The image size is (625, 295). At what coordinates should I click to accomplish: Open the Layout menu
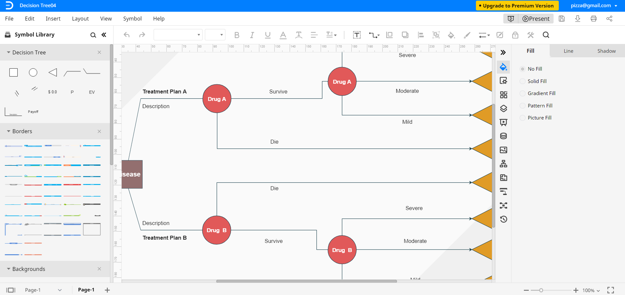point(80,19)
